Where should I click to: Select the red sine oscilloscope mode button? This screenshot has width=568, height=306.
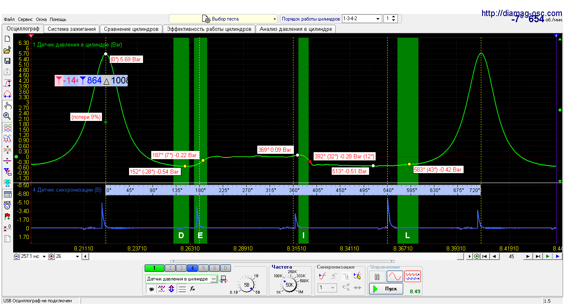tap(395, 276)
